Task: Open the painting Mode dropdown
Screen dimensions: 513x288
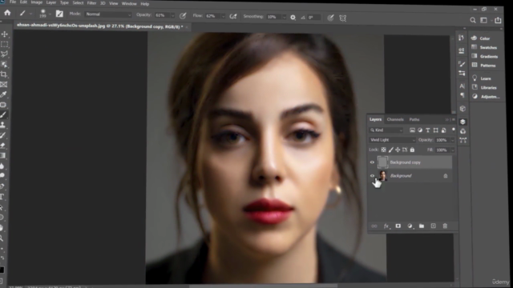Action: 108,14
